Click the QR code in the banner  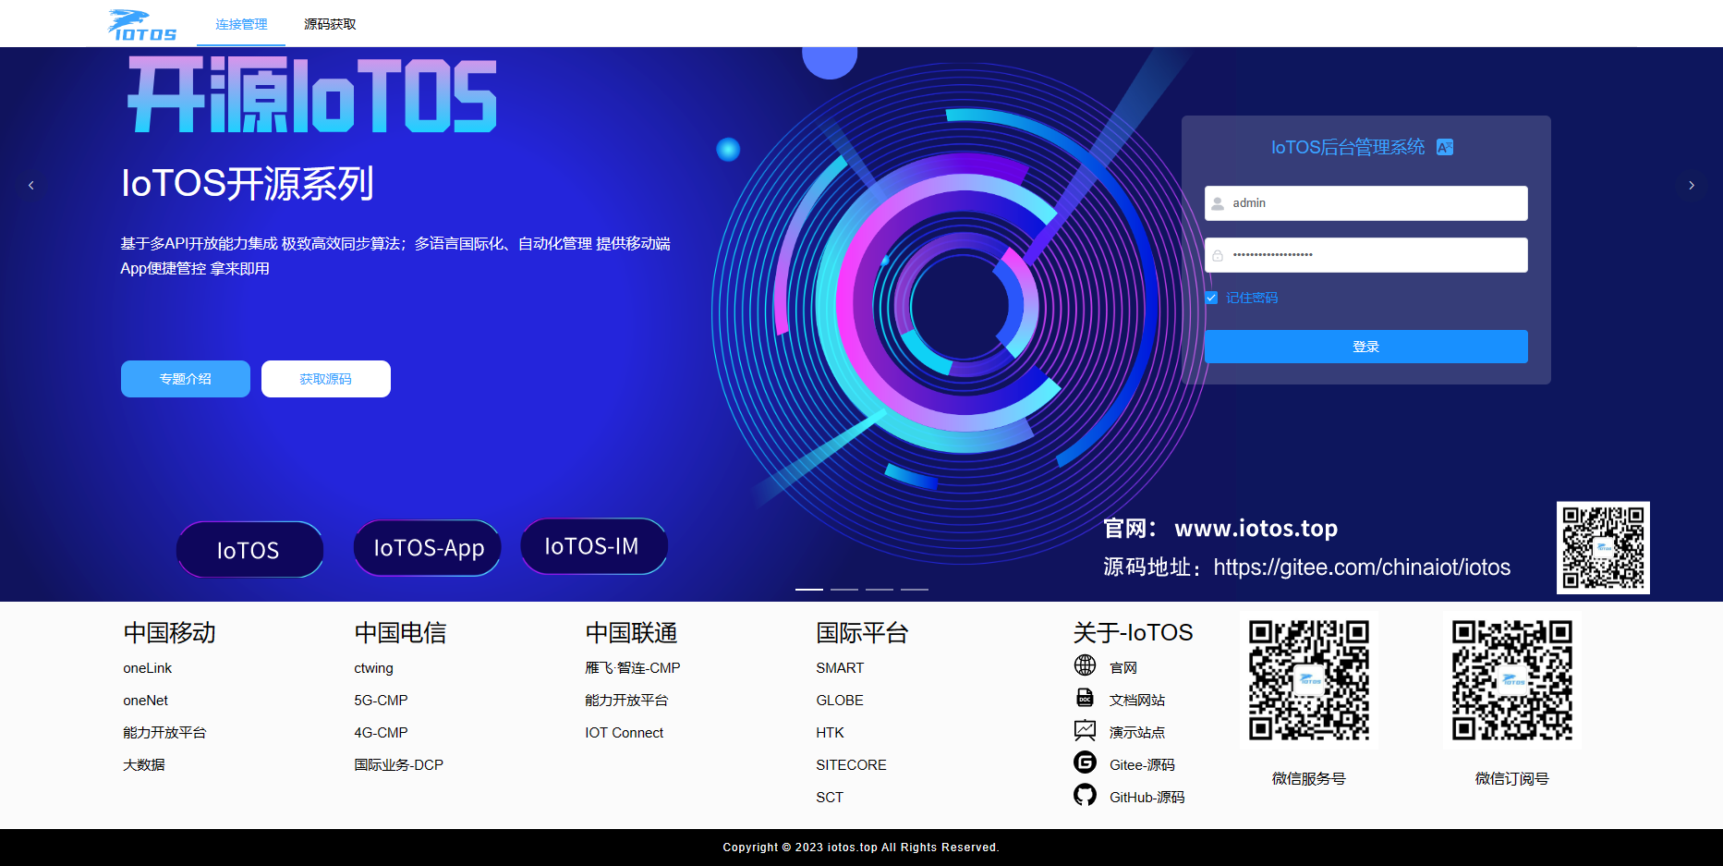tap(1603, 548)
